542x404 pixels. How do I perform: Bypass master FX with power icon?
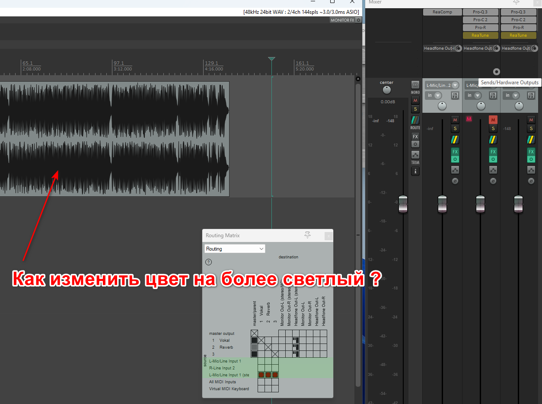coord(415,144)
